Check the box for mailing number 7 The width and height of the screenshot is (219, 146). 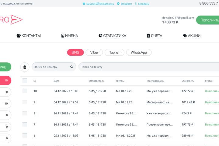25,124
